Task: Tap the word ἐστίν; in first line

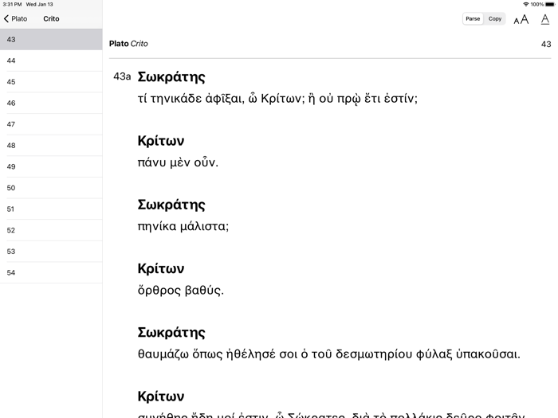Action: tap(401, 99)
